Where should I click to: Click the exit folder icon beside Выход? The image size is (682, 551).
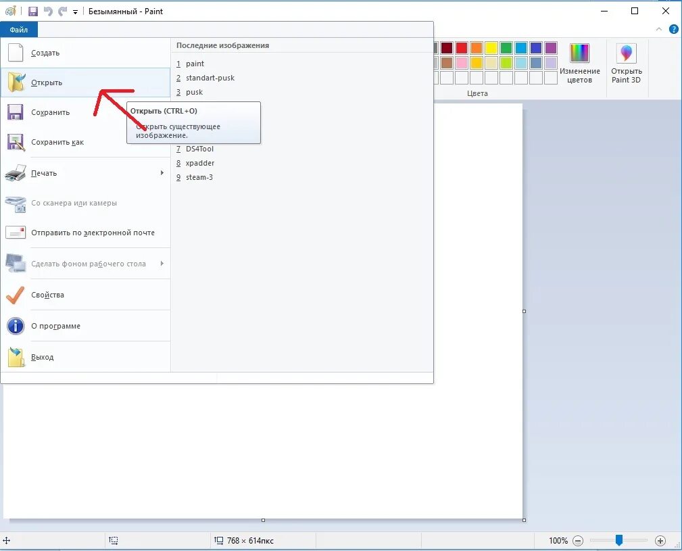click(16, 357)
